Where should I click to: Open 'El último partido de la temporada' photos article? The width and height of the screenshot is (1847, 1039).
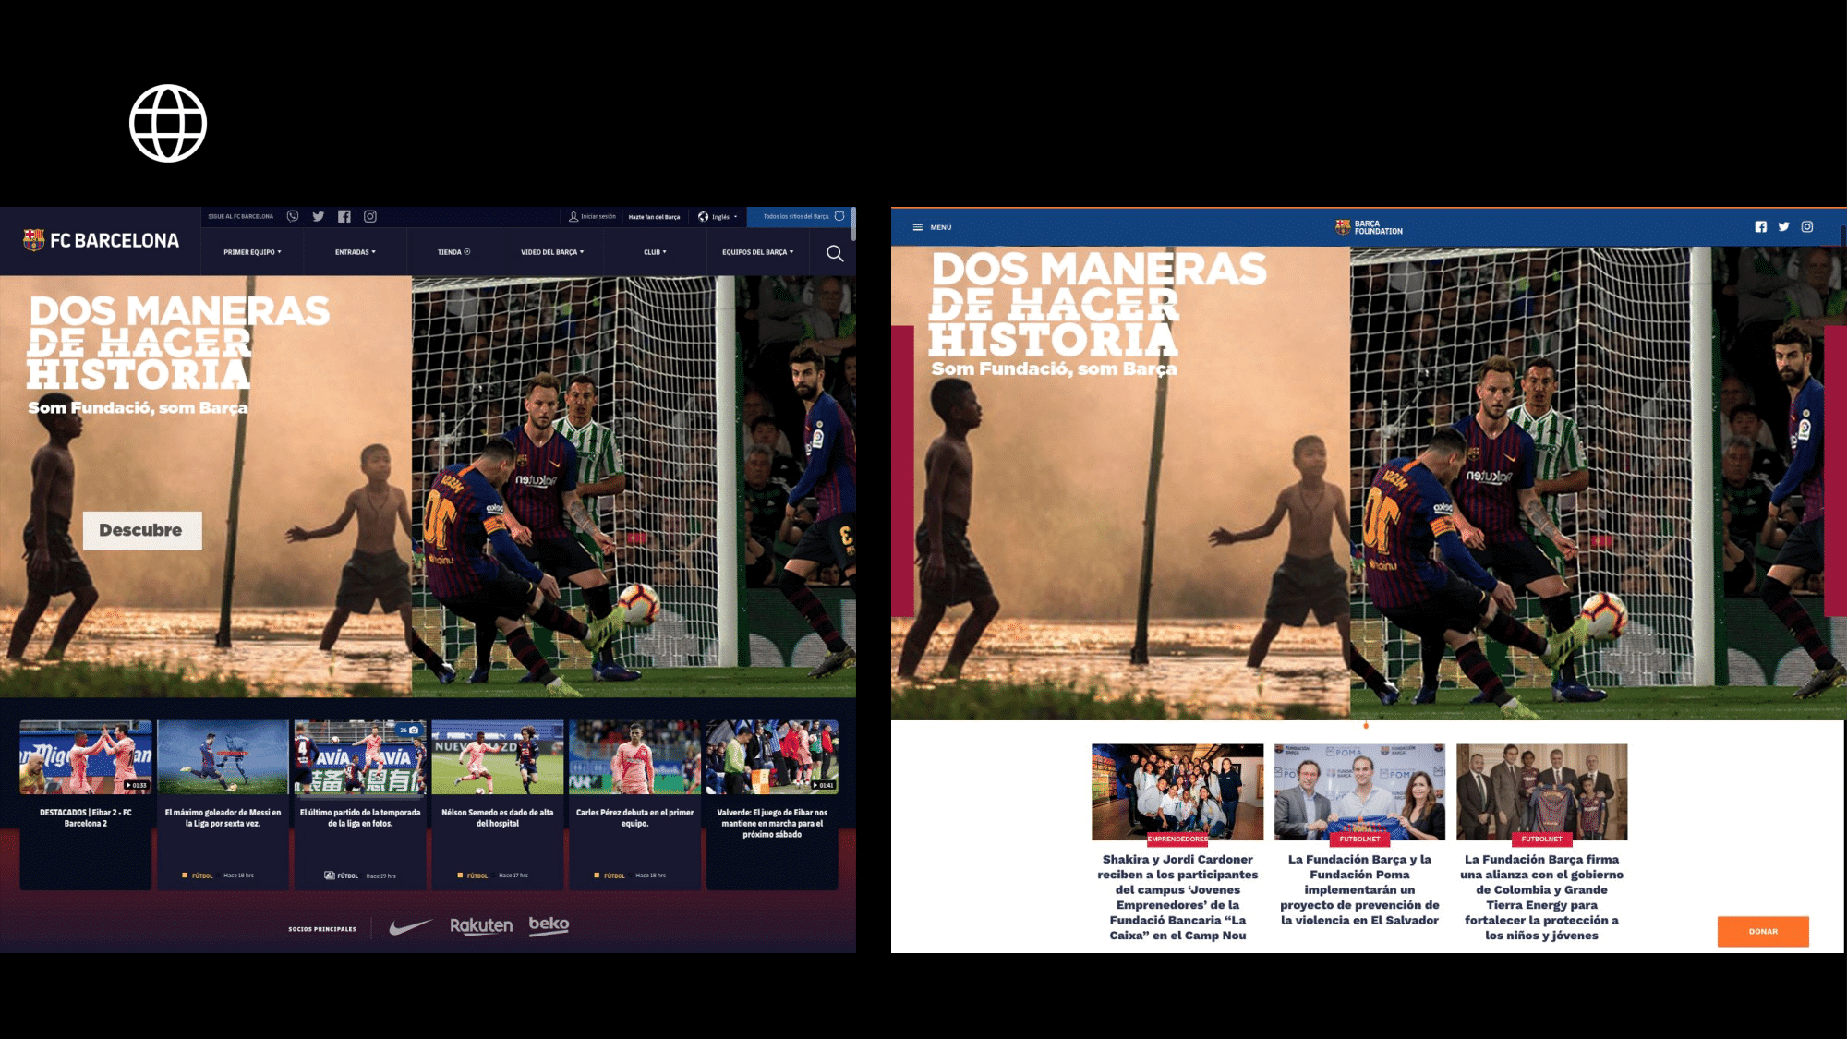(x=360, y=818)
